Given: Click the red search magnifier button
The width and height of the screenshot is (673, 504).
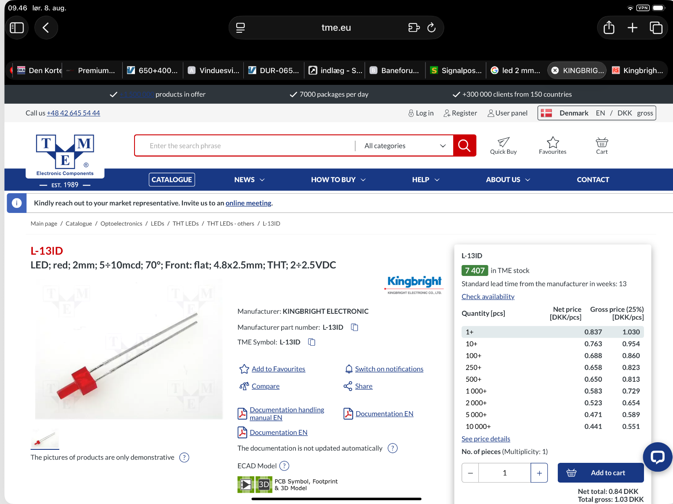Looking at the screenshot, I should click(x=465, y=146).
